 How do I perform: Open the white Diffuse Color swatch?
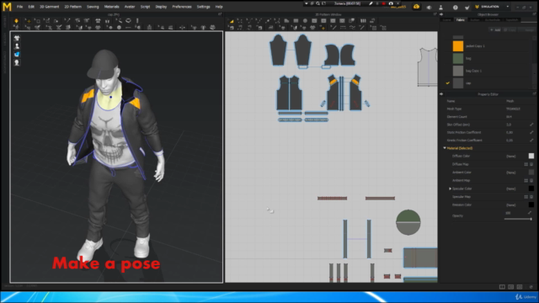pos(531,156)
